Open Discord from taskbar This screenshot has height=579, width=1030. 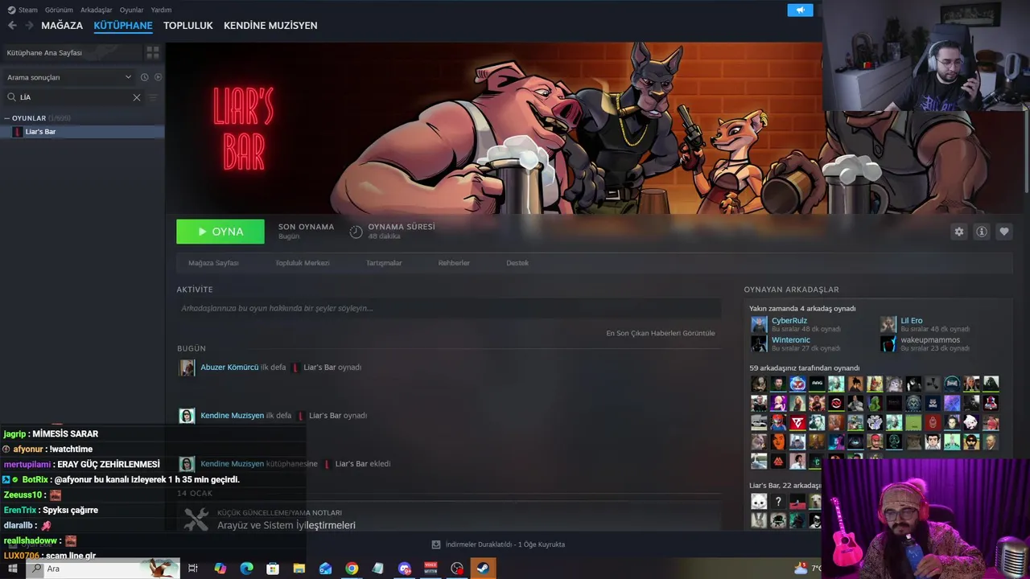405,569
